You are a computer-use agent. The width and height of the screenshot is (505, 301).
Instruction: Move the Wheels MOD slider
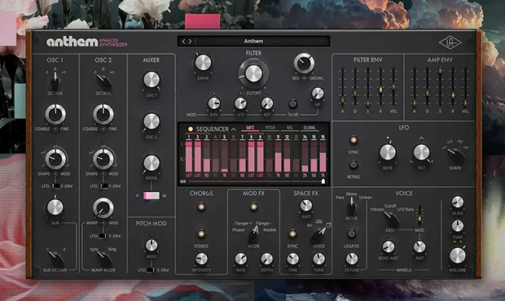[419, 219]
